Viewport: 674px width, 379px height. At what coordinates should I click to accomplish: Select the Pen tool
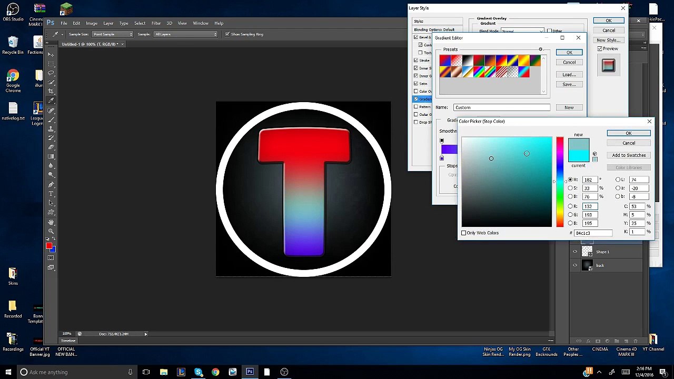tap(51, 185)
